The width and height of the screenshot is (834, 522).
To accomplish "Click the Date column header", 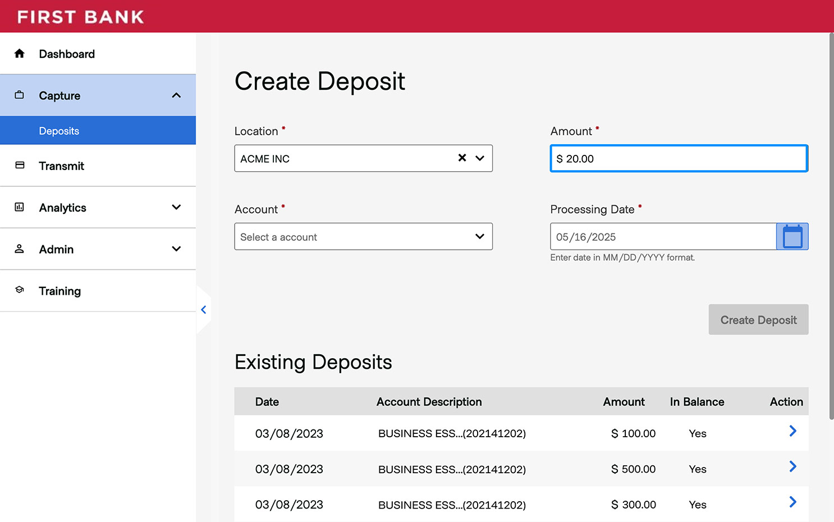I will click(267, 402).
